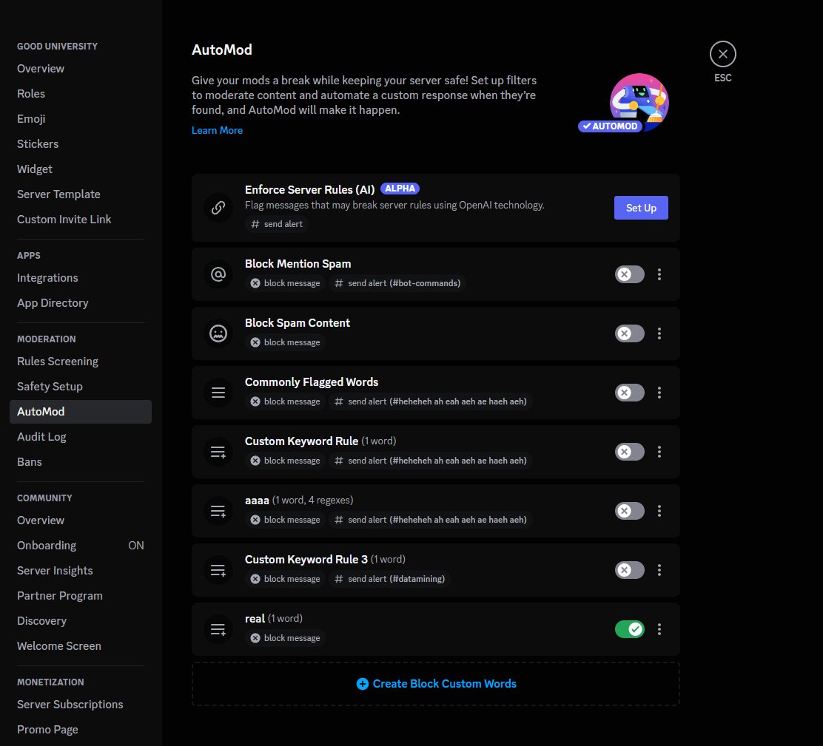Click the @ mention icon for Block Mention Spam
The height and width of the screenshot is (746, 823).
pyautogui.click(x=218, y=274)
